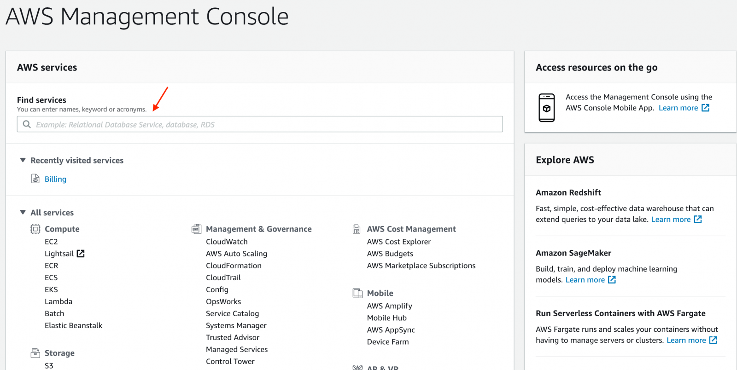Click the Mobile category heading
The width and height of the screenshot is (737, 370).
pos(380,293)
